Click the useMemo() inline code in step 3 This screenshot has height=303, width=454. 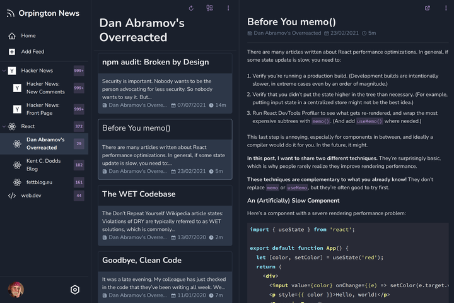[370, 121]
